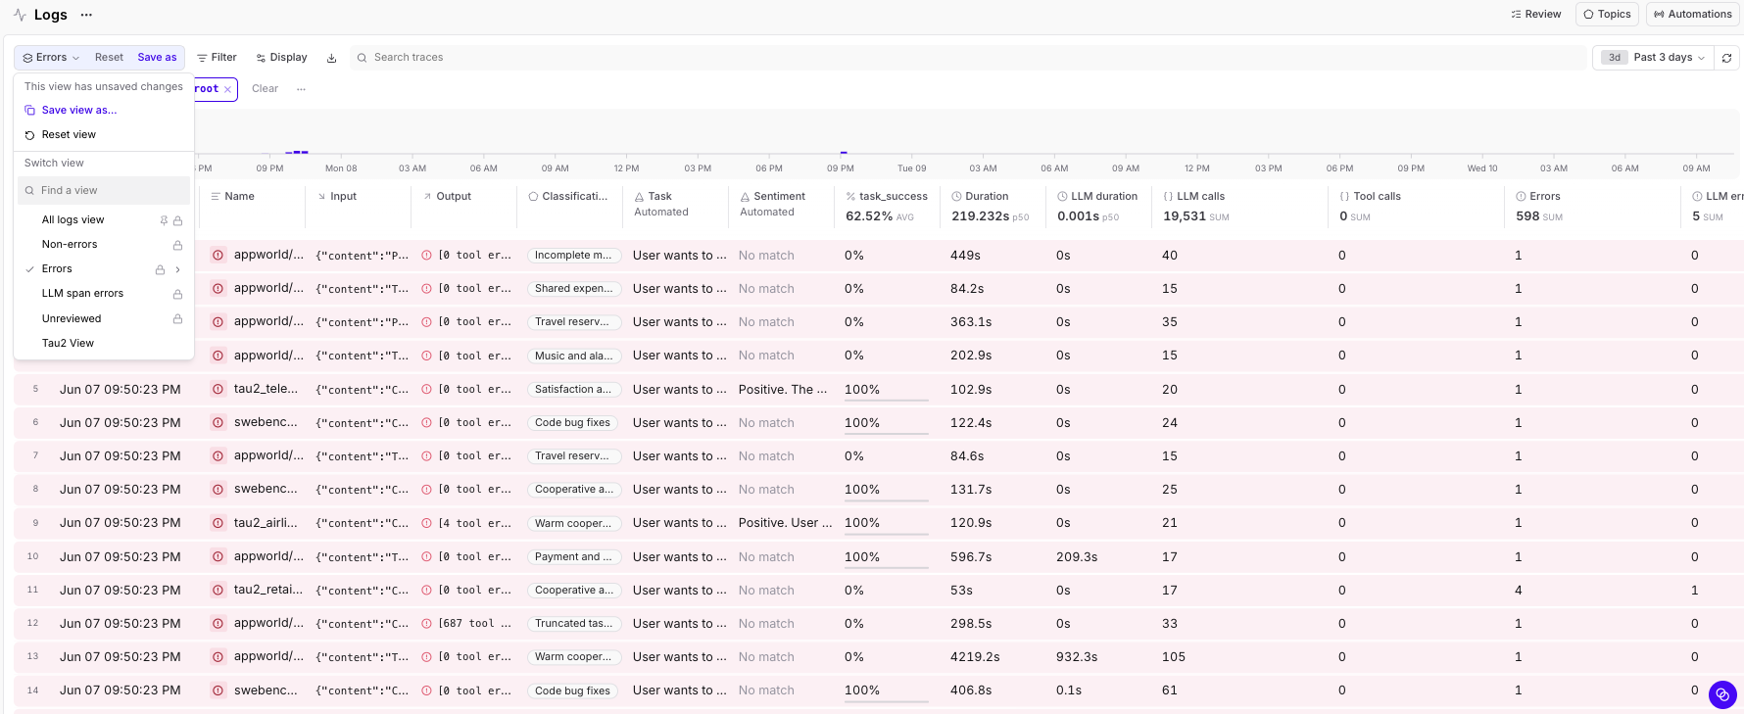Select the Reset view menu entry
This screenshot has width=1744, height=714.
pos(69,135)
